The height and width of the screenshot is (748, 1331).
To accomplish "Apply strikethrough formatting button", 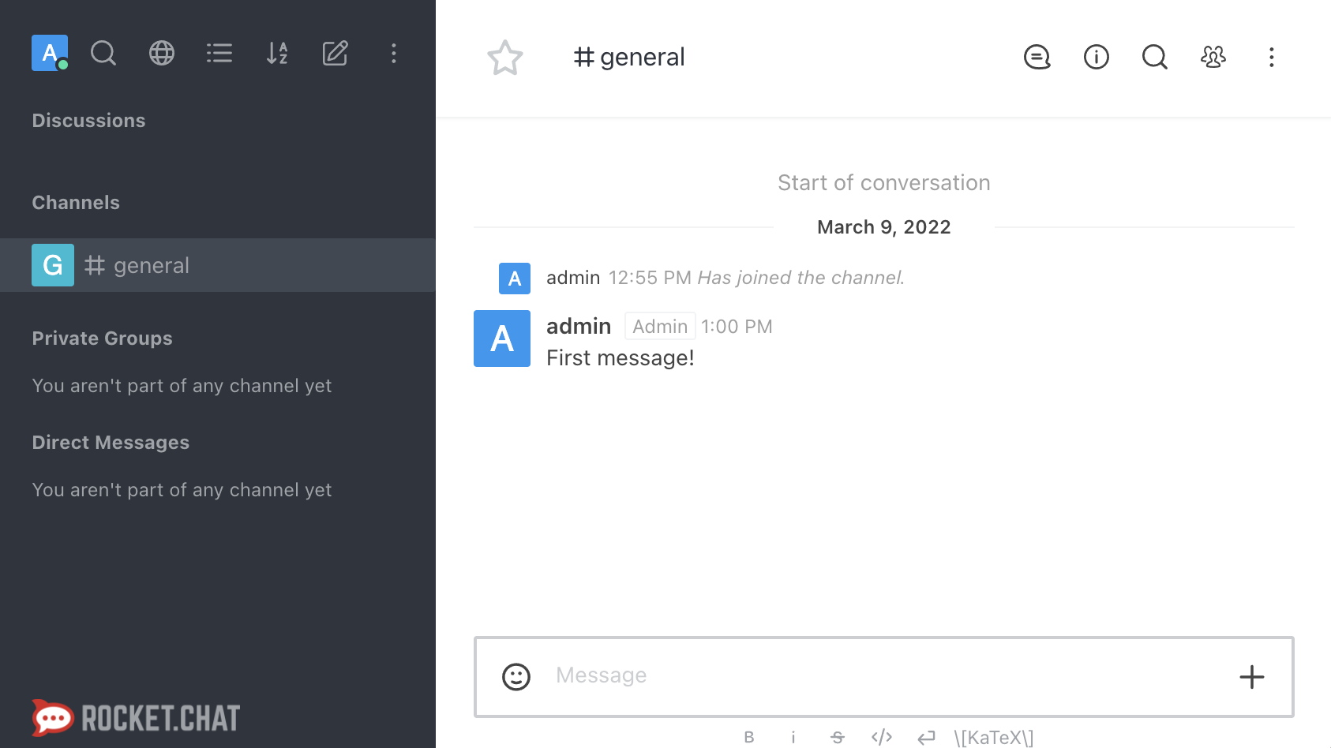I will point(838,737).
